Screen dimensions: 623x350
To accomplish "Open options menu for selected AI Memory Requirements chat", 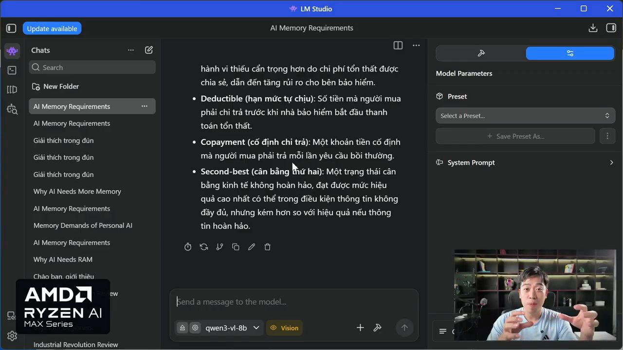I will click(x=145, y=106).
